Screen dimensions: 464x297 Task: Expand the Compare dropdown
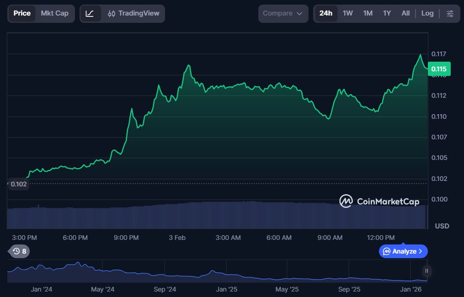coord(283,14)
